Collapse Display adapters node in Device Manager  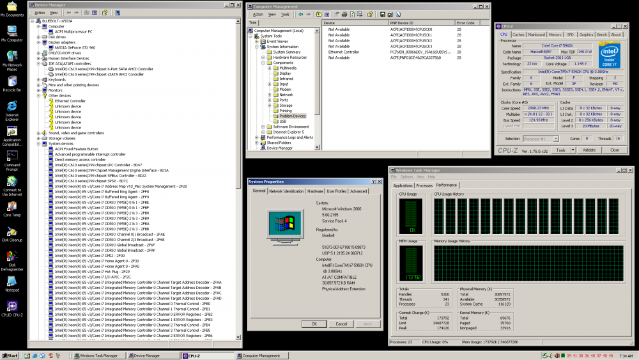click(39, 42)
